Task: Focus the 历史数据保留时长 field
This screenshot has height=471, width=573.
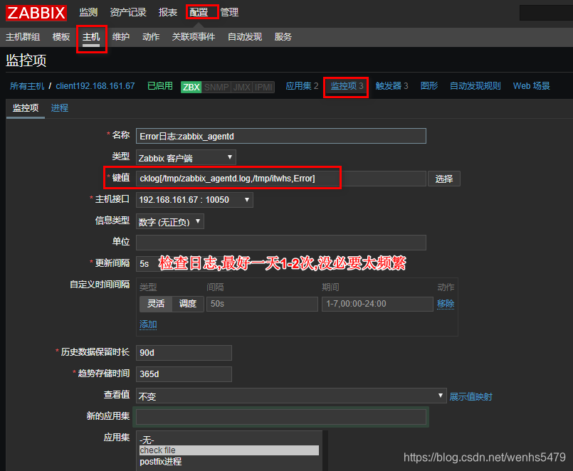Action: [x=184, y=353]
